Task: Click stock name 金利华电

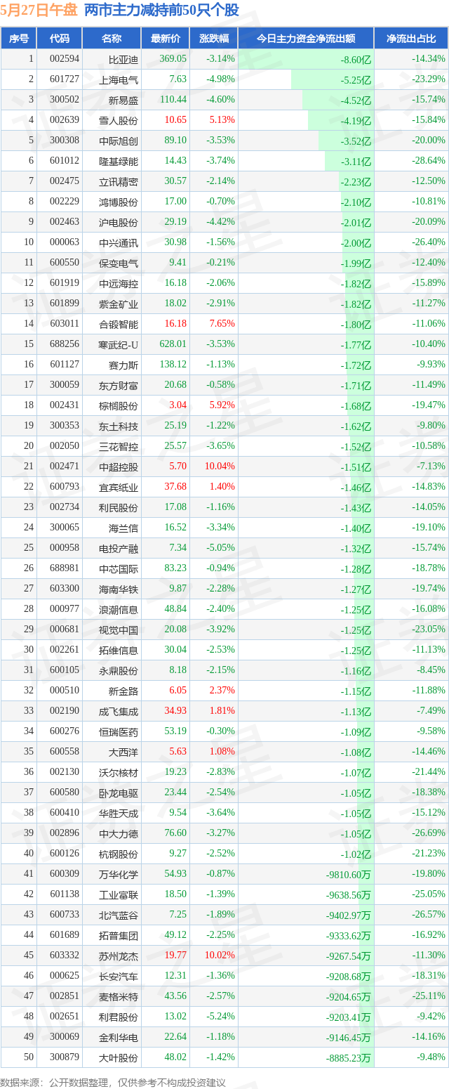Action: click(119, 1037)
